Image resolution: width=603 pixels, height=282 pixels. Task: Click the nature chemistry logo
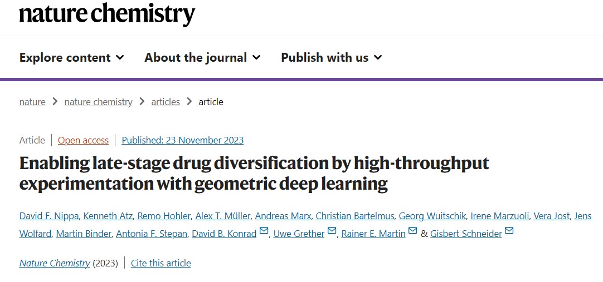point(108,14)
